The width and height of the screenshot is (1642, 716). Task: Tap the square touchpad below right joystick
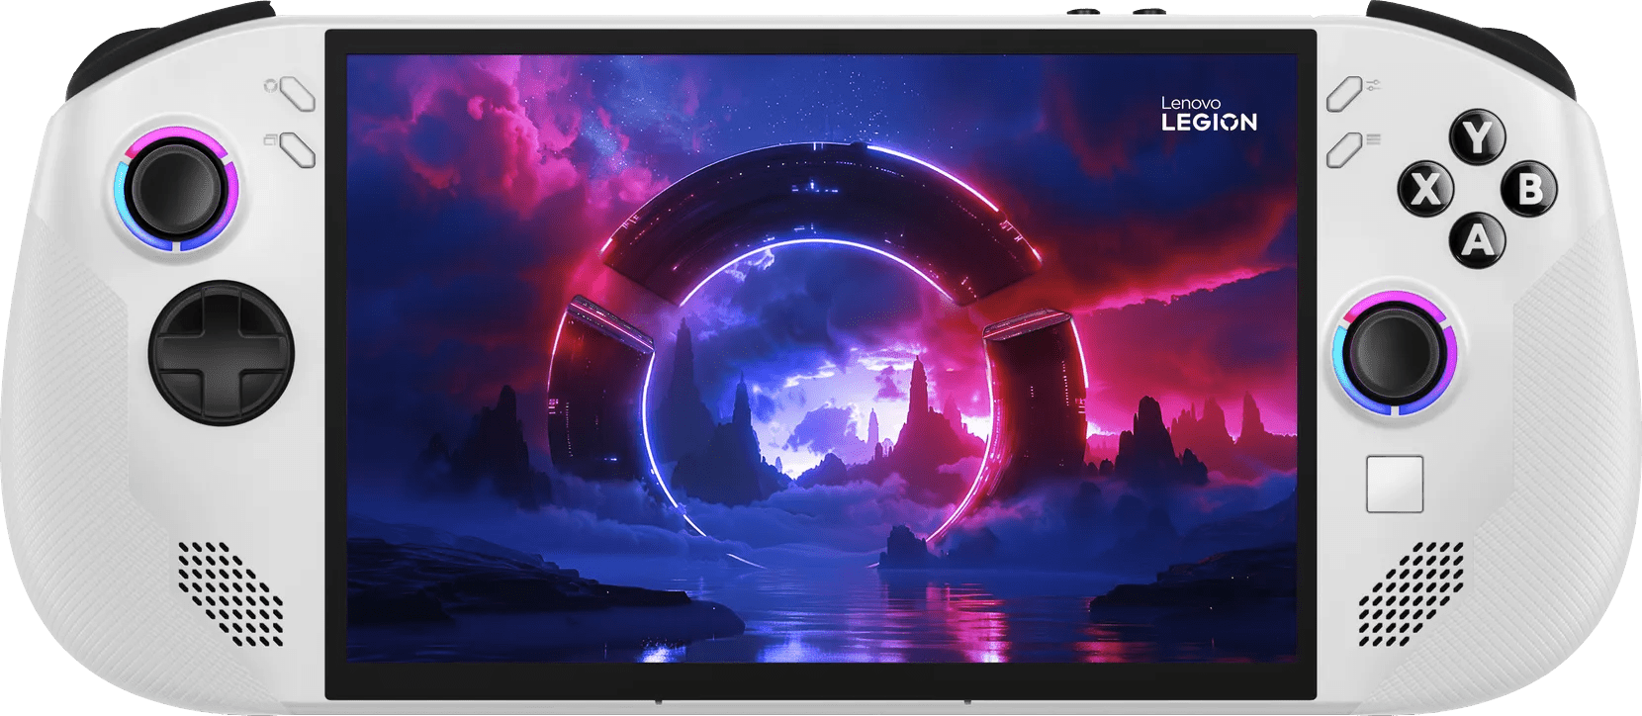[1394, 484]
